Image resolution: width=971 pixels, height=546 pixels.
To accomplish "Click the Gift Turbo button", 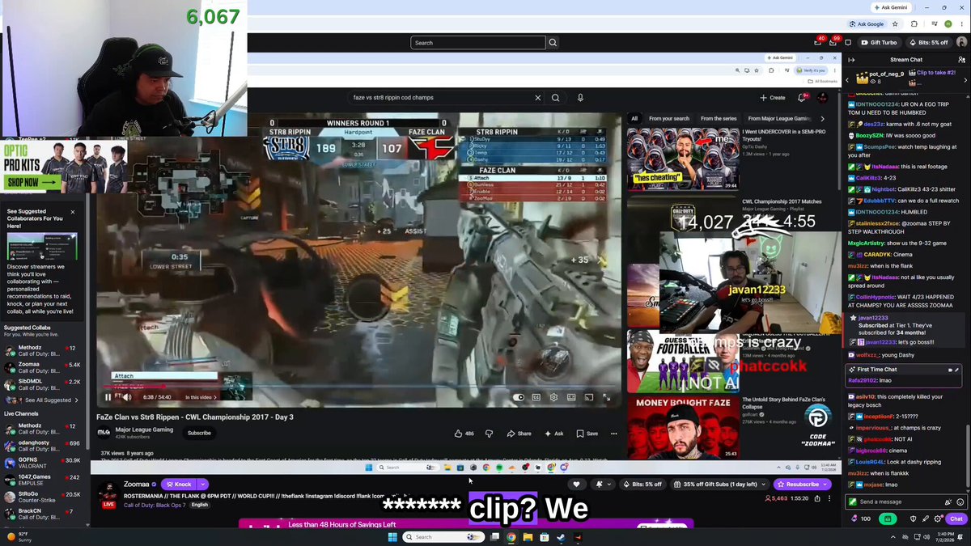I will [x=879, y=43].
